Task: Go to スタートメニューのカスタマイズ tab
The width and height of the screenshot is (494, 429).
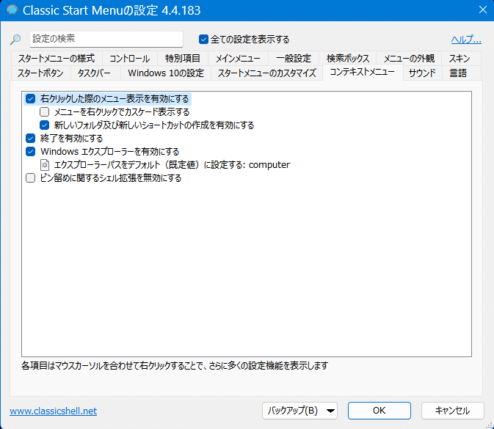Action: pos(267,73)
